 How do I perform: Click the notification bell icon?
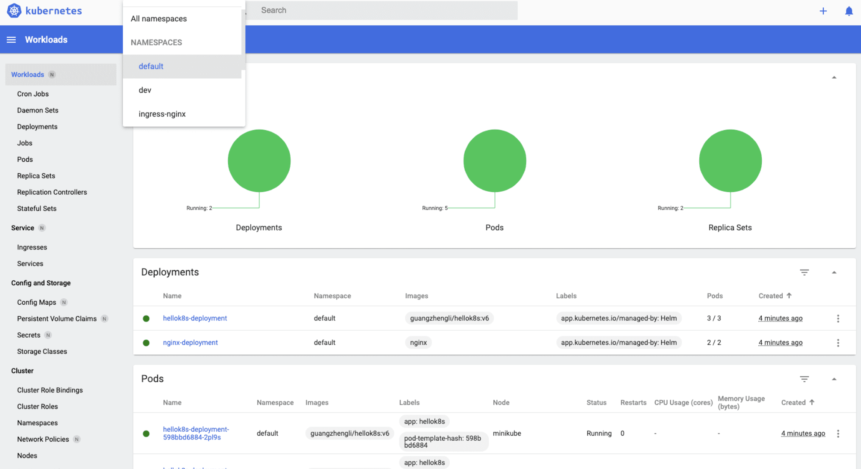point(848,11)
